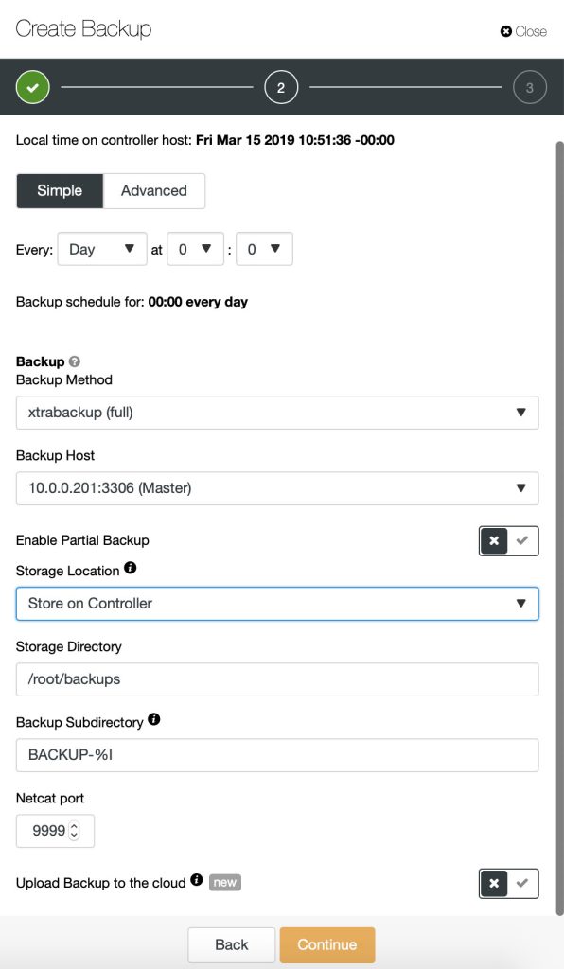Click the orange Continue button
Screen dimensions: 564x969
coord(327,945)
